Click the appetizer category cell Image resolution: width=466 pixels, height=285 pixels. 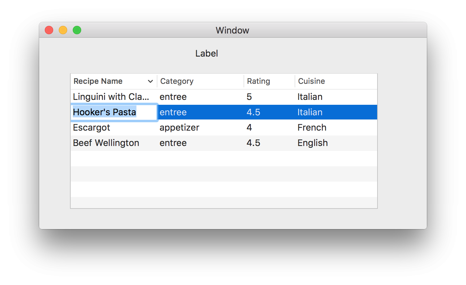click(179, 127)
